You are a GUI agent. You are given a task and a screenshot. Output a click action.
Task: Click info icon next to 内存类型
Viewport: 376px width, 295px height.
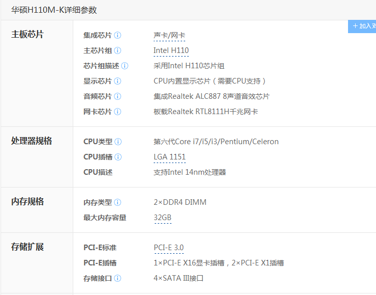(118, 202)
